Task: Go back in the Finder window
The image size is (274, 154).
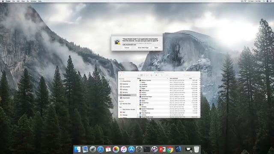Action: coord(120,75)
